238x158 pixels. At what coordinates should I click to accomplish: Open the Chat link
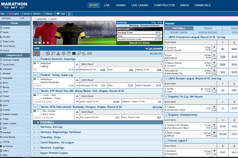click(x=61, y=14)
